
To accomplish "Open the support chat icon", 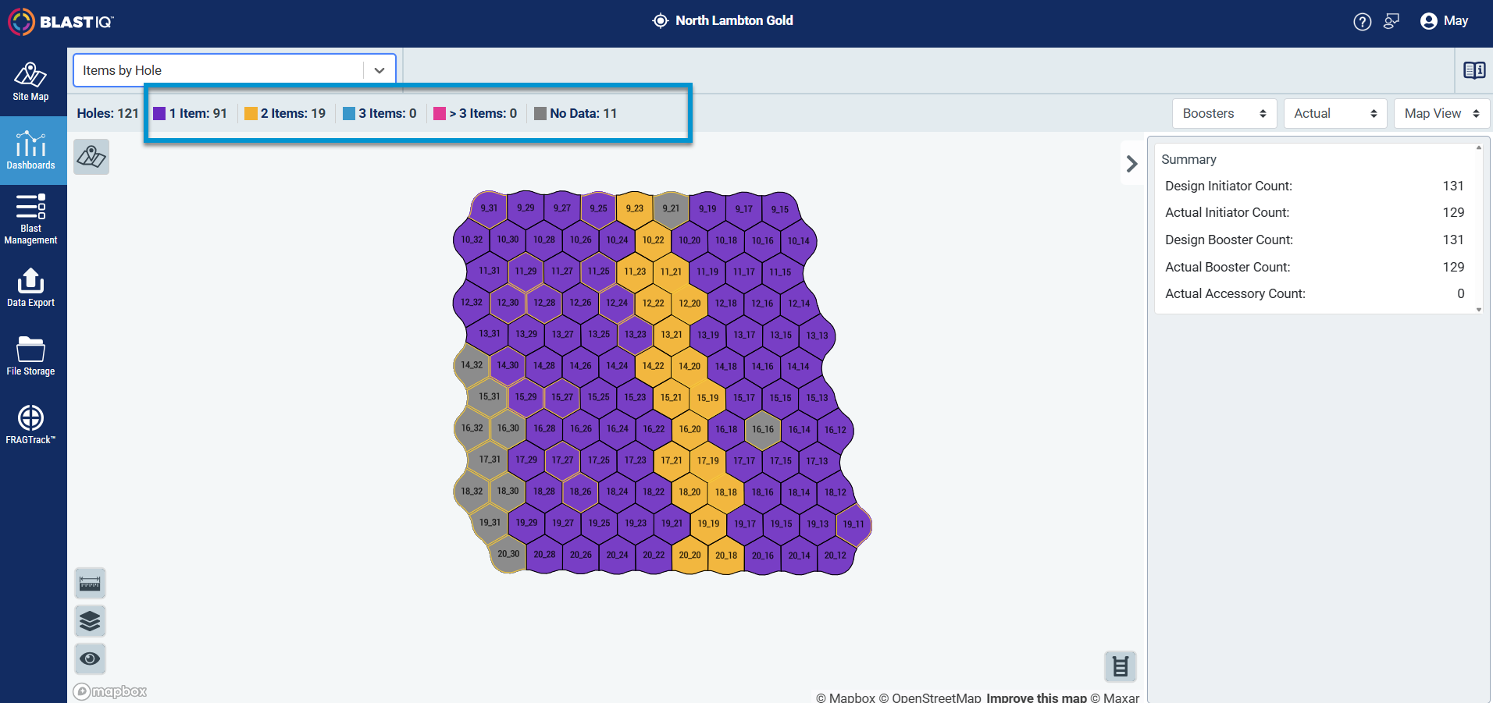I will click(1391, 21).
